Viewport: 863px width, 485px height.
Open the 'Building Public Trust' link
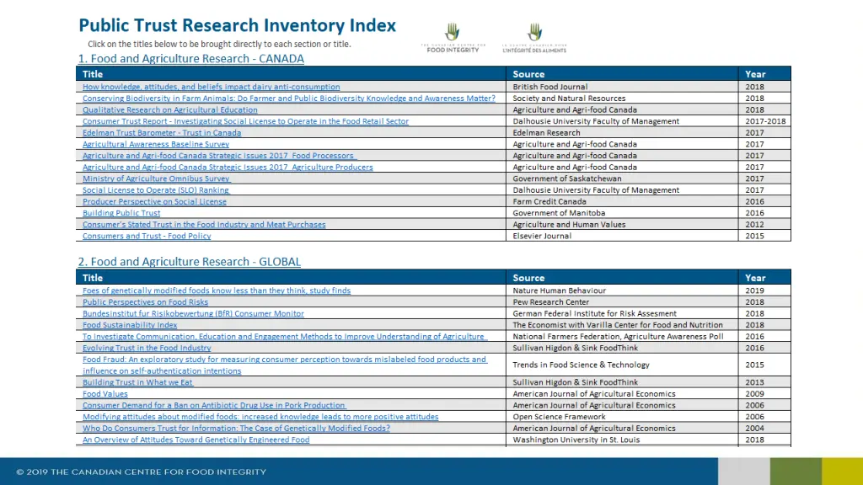pos(121,213)
